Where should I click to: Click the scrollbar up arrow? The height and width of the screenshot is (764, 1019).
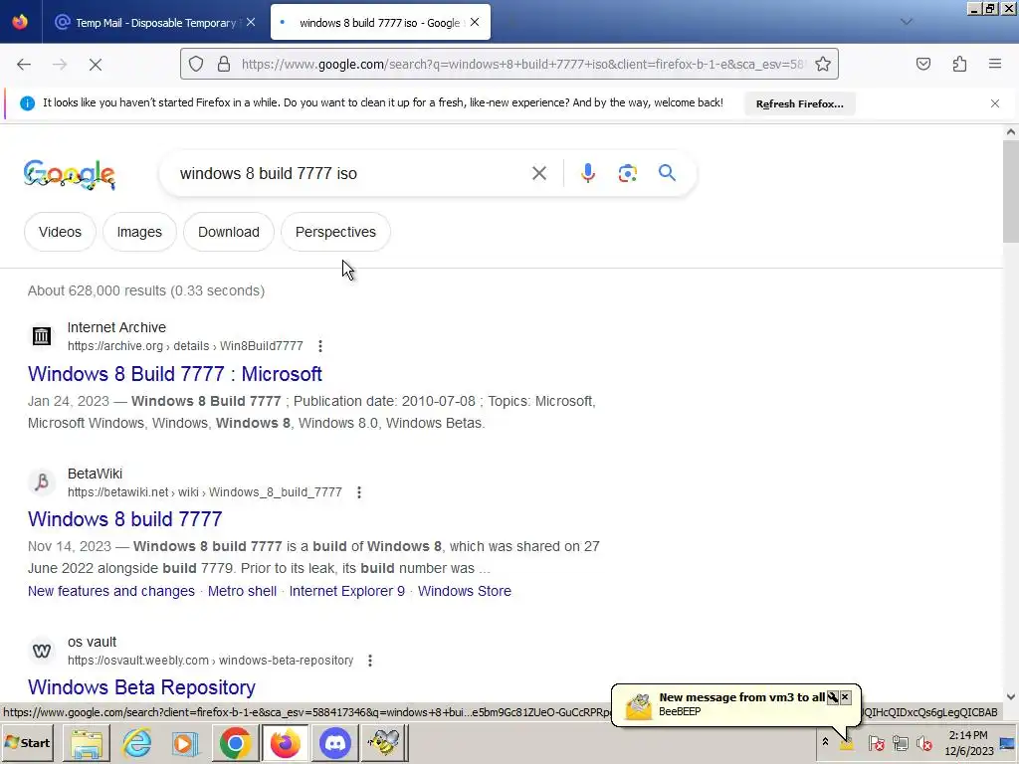[1011, 132]
